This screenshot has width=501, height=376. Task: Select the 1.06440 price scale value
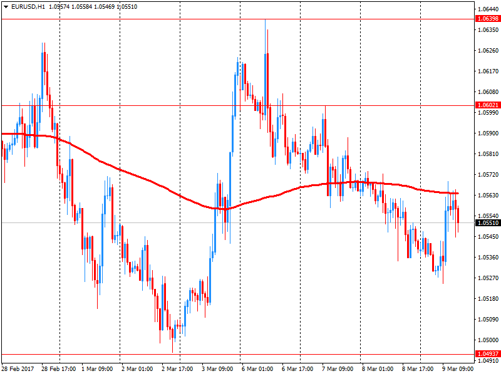click(x=488, y=9)
